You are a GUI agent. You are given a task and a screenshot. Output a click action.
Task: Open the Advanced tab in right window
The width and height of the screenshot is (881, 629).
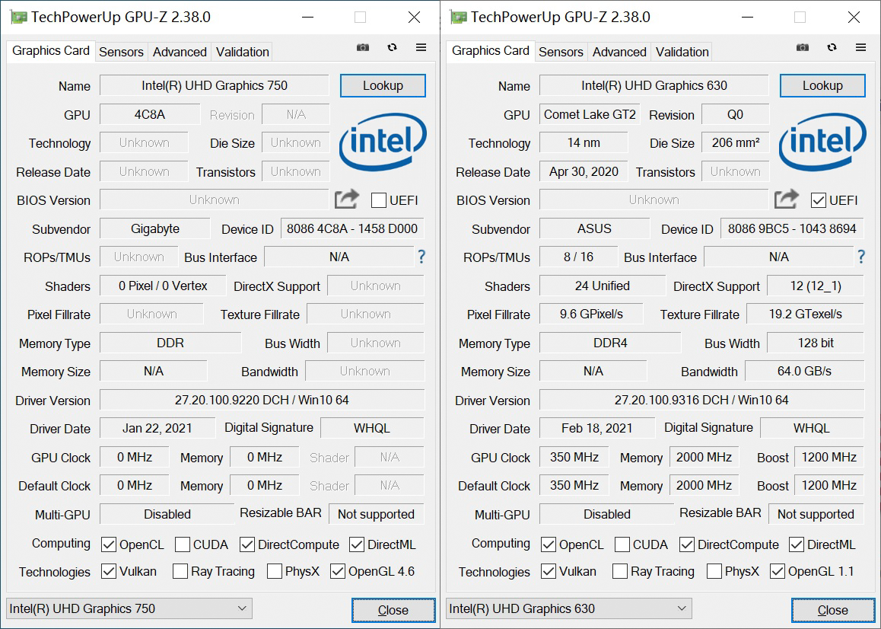click(619, 52)
